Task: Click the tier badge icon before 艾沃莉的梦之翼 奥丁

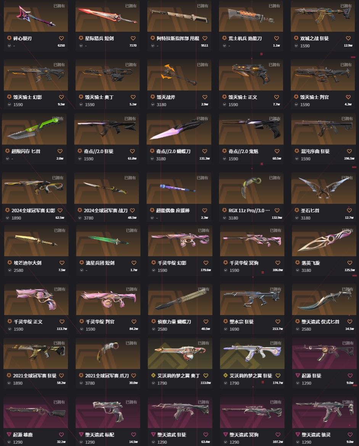Action: [x=153, y=375]
